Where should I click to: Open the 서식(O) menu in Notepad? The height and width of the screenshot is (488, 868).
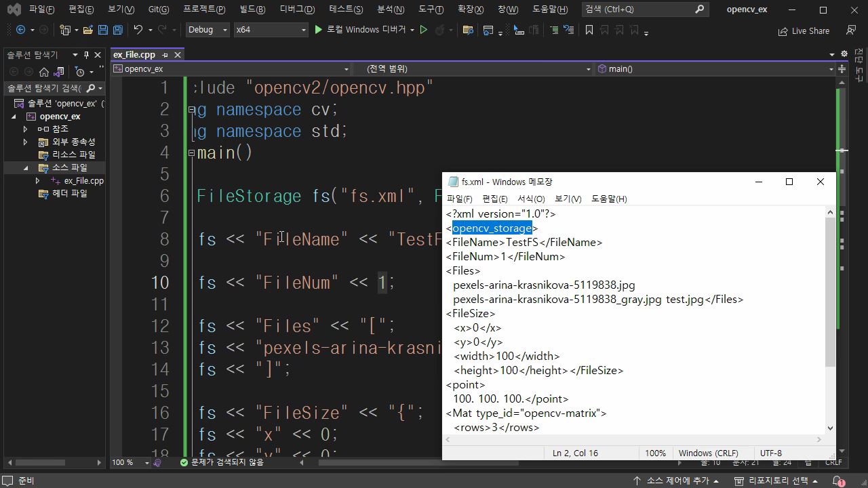point(531,199)
